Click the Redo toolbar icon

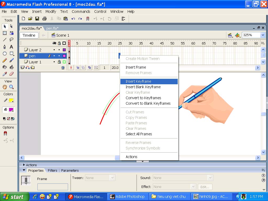coord(80,19)
